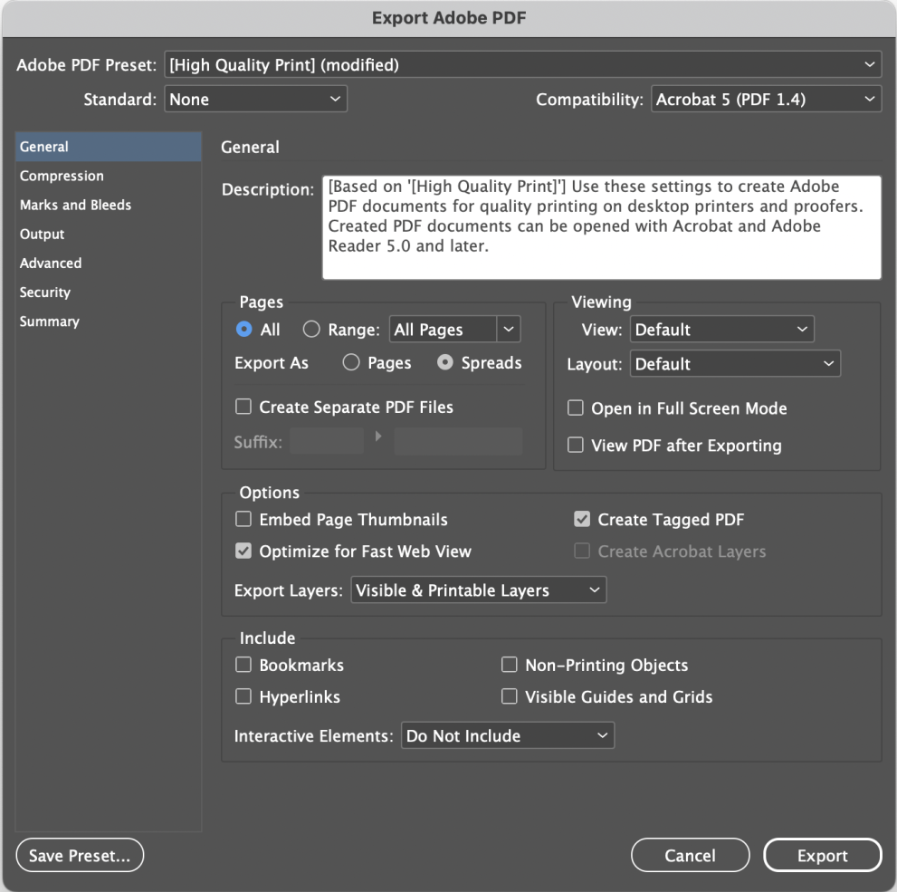The width and height of the screenshot is (897, 892).
Task: Disable Create Tagged PDF
Action: [x=581, y=519]
